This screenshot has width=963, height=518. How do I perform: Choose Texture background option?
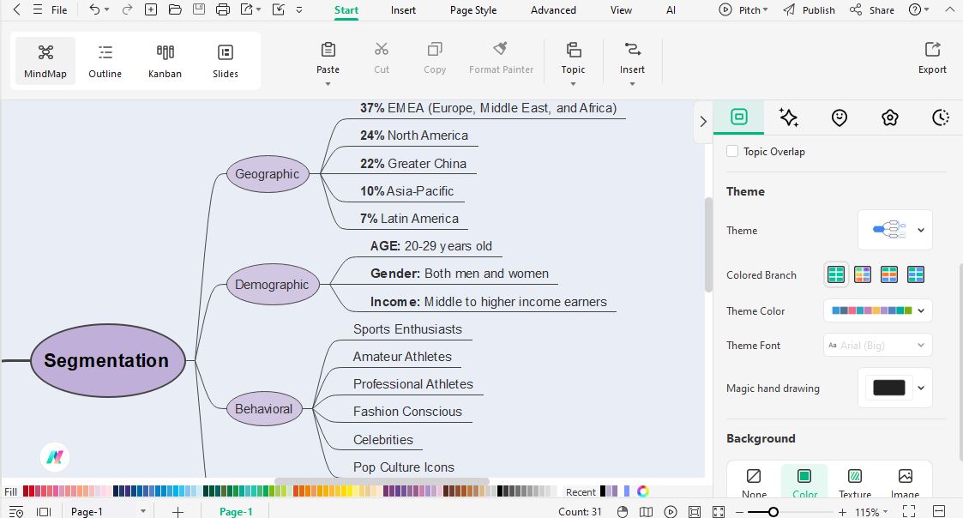pyautogui.click(x=854, y=484)
